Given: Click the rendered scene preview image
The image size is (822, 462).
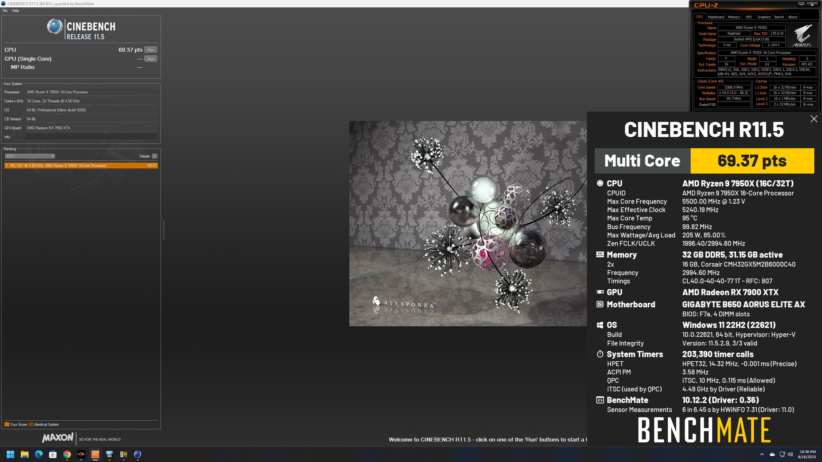Looking at the screenshot, I should click(468, 224).
